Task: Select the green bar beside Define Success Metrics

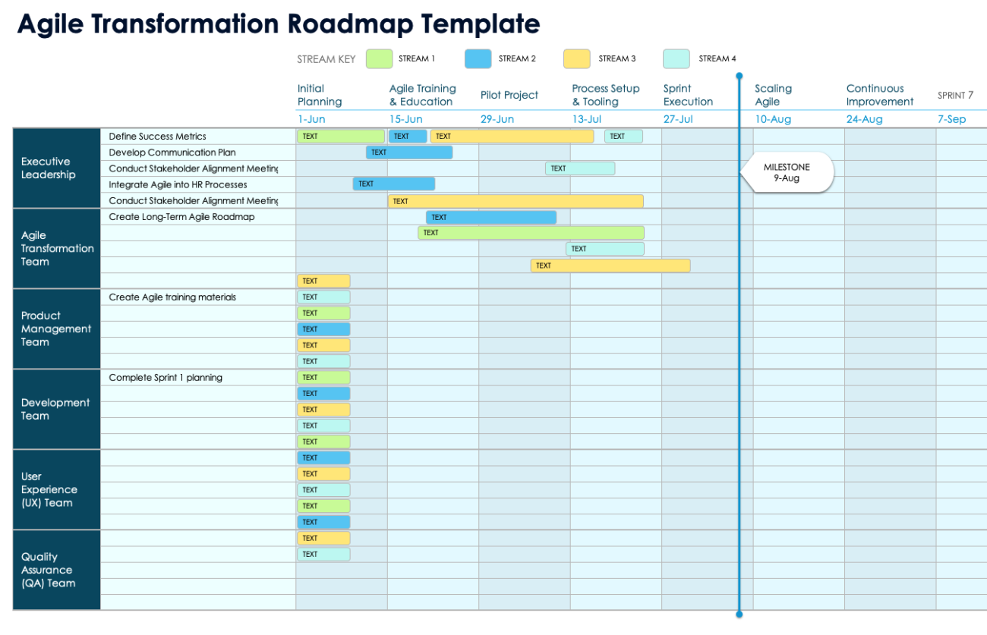Action: (340, 136)
